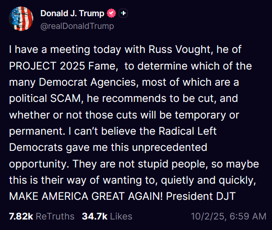
Task: Click the red verified checkmark badge
Action: 112,14
